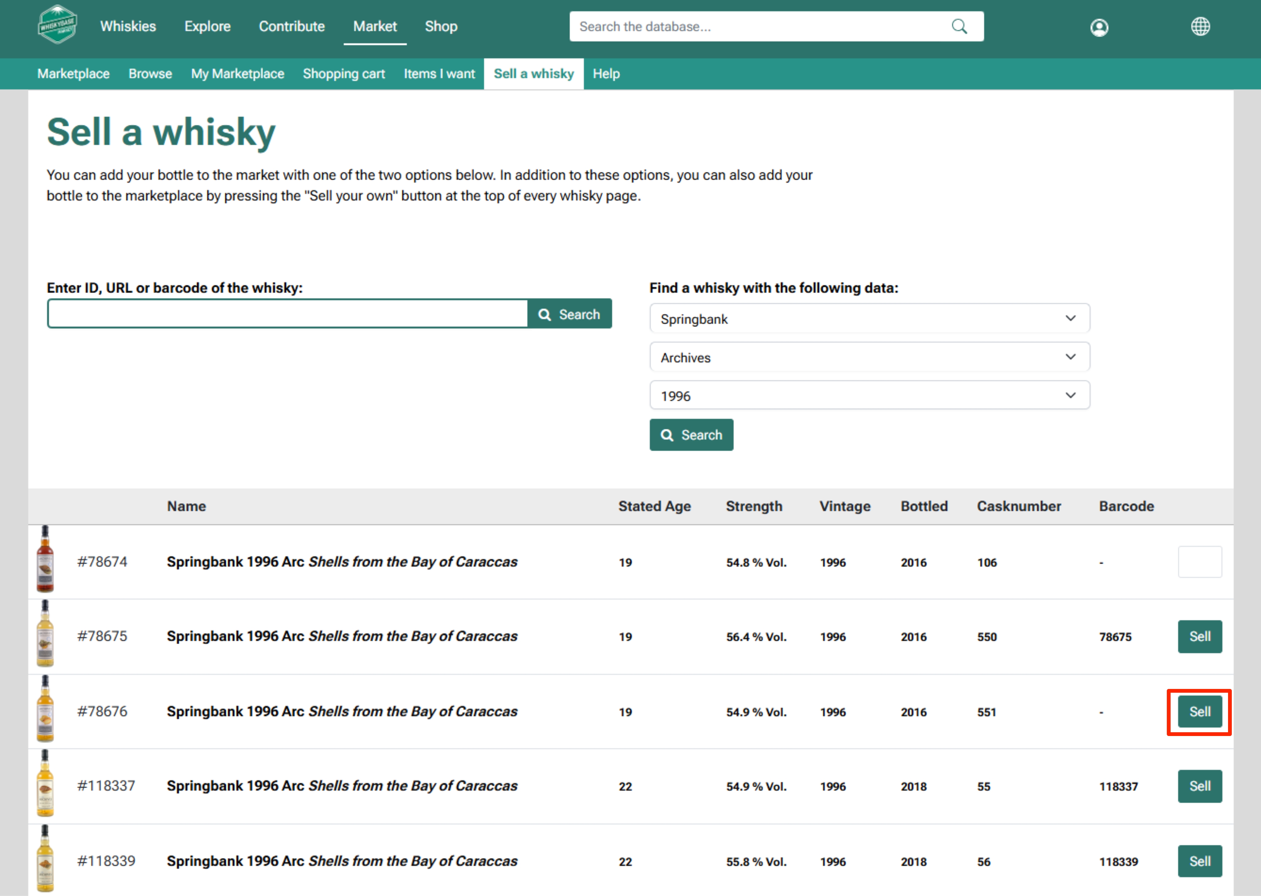Click bottle thumbnail for whisky #118337
Screen dimensions: 1261x896
click(45, 783)
